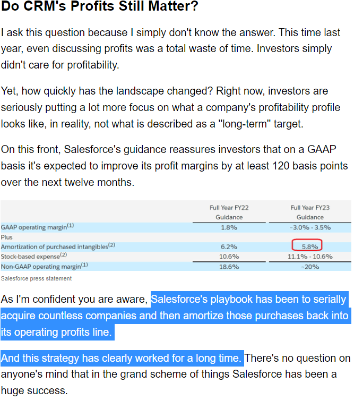
Task: Click the "Plus" row in the table
Action: (7, 237)
